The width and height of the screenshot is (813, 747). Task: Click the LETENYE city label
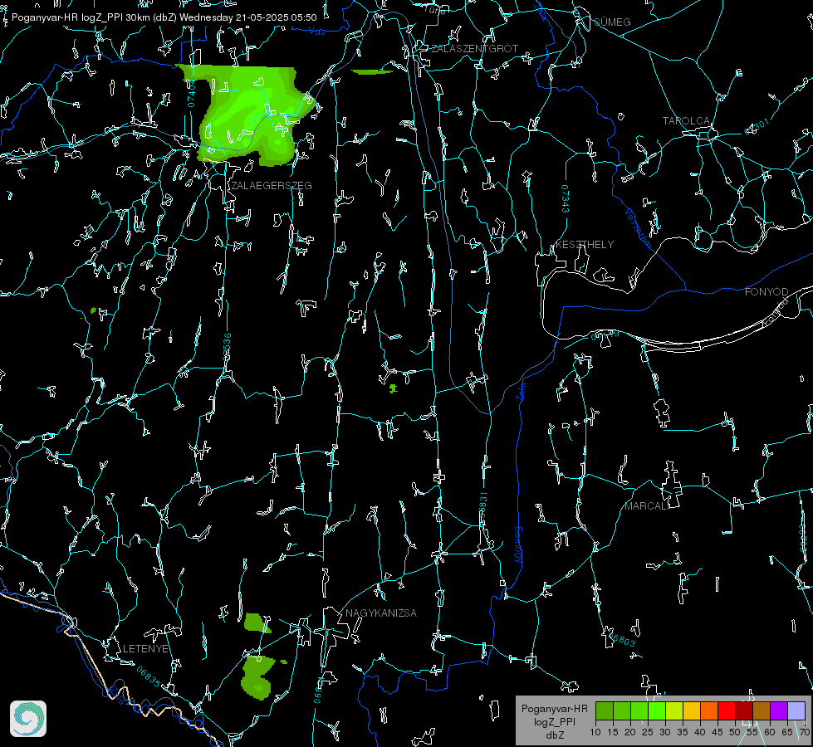pos(145,649)
